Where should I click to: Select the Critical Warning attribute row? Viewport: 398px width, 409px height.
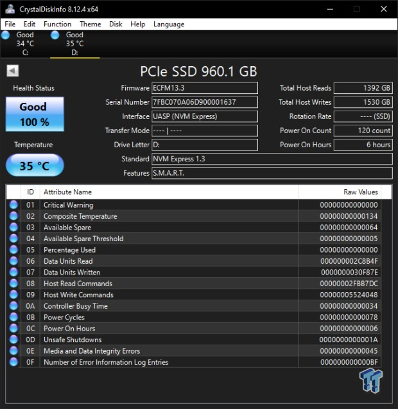click(x=194, y=204)
